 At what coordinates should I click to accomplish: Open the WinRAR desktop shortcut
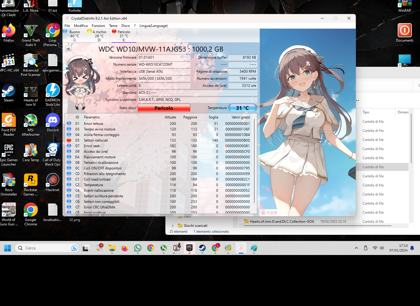point(404,6)
